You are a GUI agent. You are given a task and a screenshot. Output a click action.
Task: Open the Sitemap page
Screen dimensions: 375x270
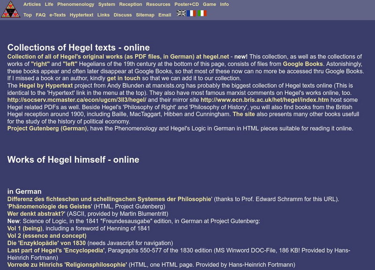coord(145,15)
